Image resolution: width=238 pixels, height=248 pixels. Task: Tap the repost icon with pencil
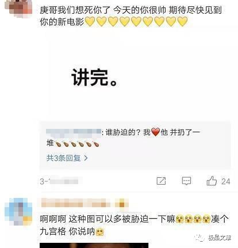tap(161, 181)
